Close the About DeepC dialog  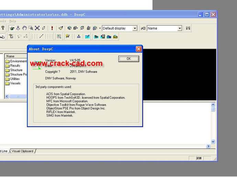click(139, 49)
